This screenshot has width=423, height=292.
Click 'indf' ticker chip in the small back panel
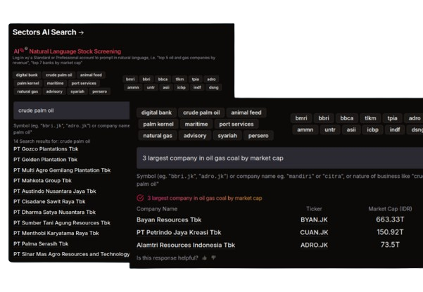197,88
